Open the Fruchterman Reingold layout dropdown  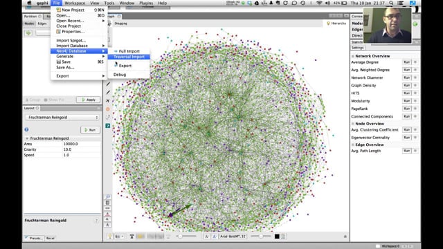click(62, 117)
